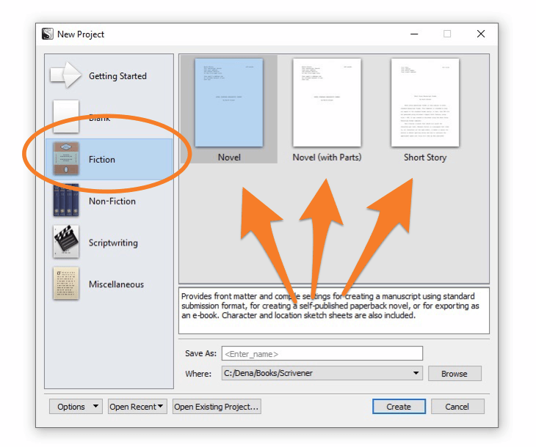Minimize the New Project window
The image size is (536, 447).
[x=414, y=34]
